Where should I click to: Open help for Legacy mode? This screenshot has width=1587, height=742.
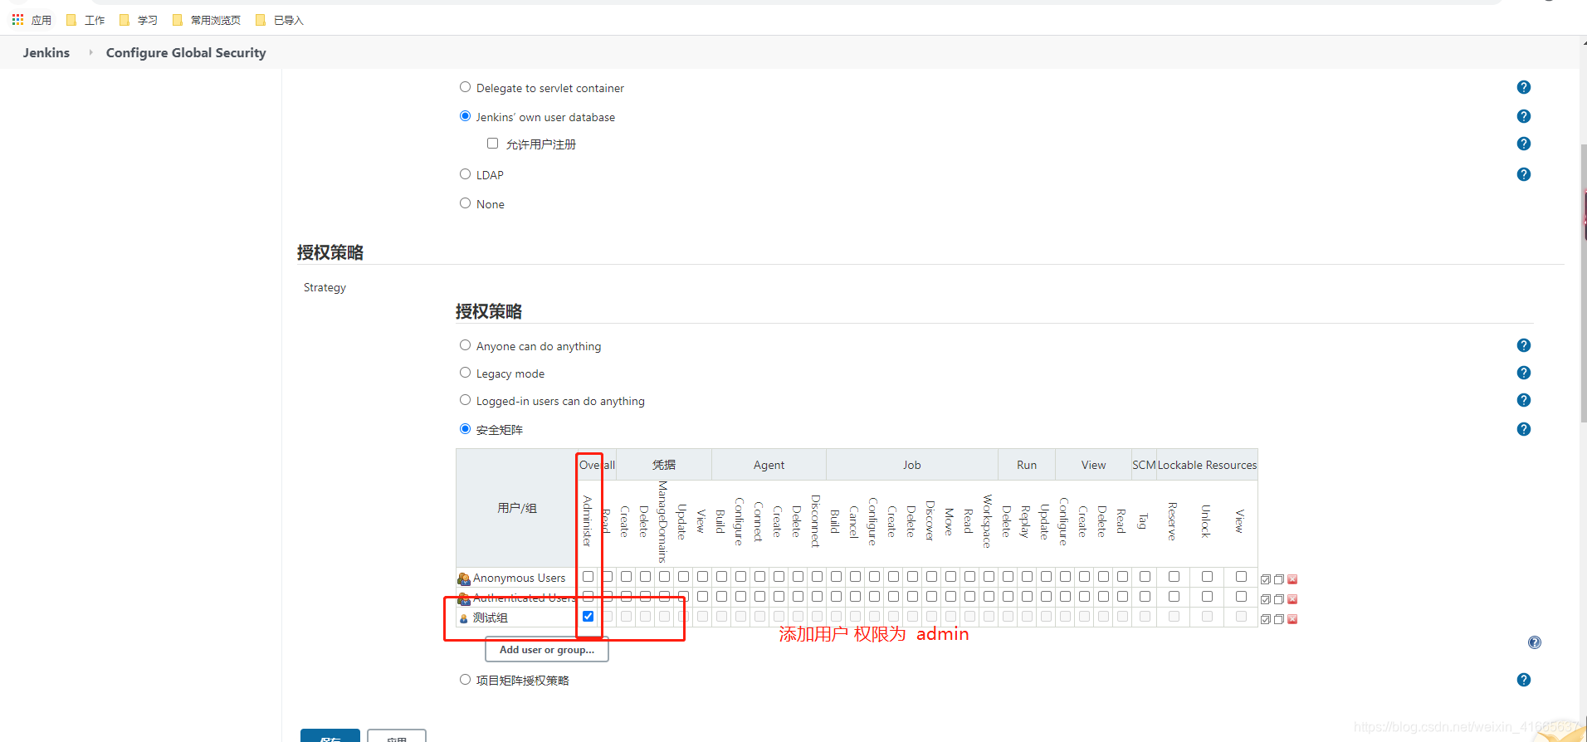[1523, 373]
